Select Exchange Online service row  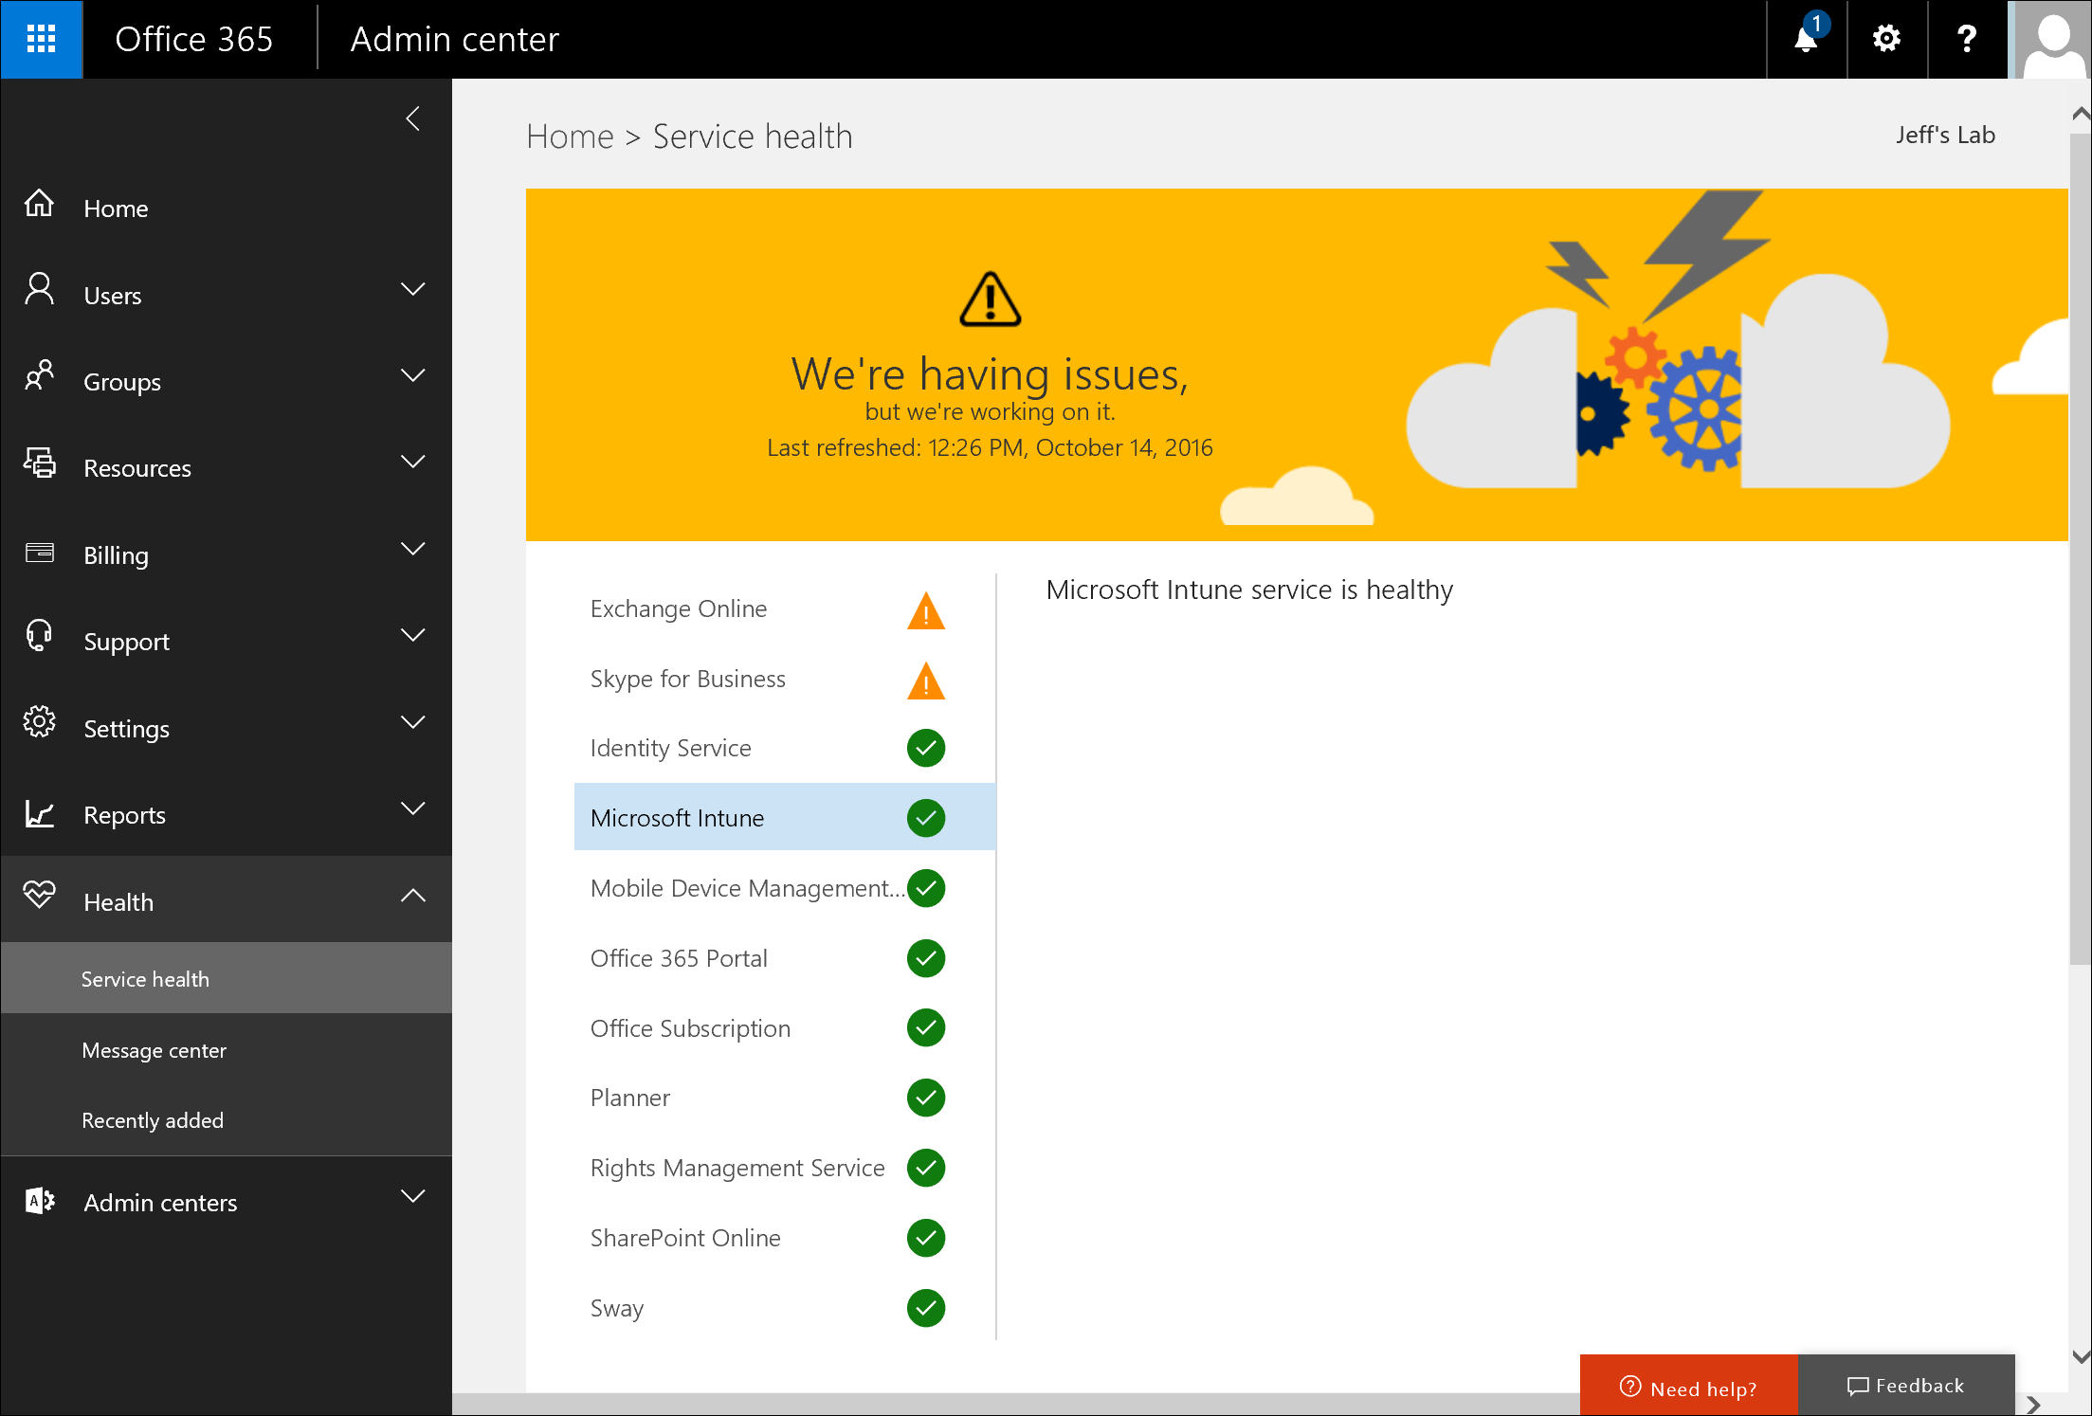[785, 608]
